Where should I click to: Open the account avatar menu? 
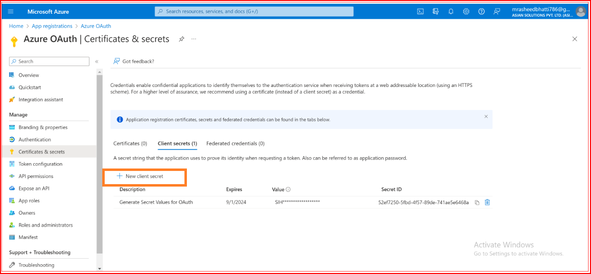pyautogui.click(x=581, y=11)
